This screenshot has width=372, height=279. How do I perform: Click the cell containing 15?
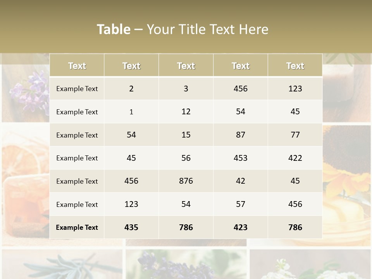(x=186, y=135)
